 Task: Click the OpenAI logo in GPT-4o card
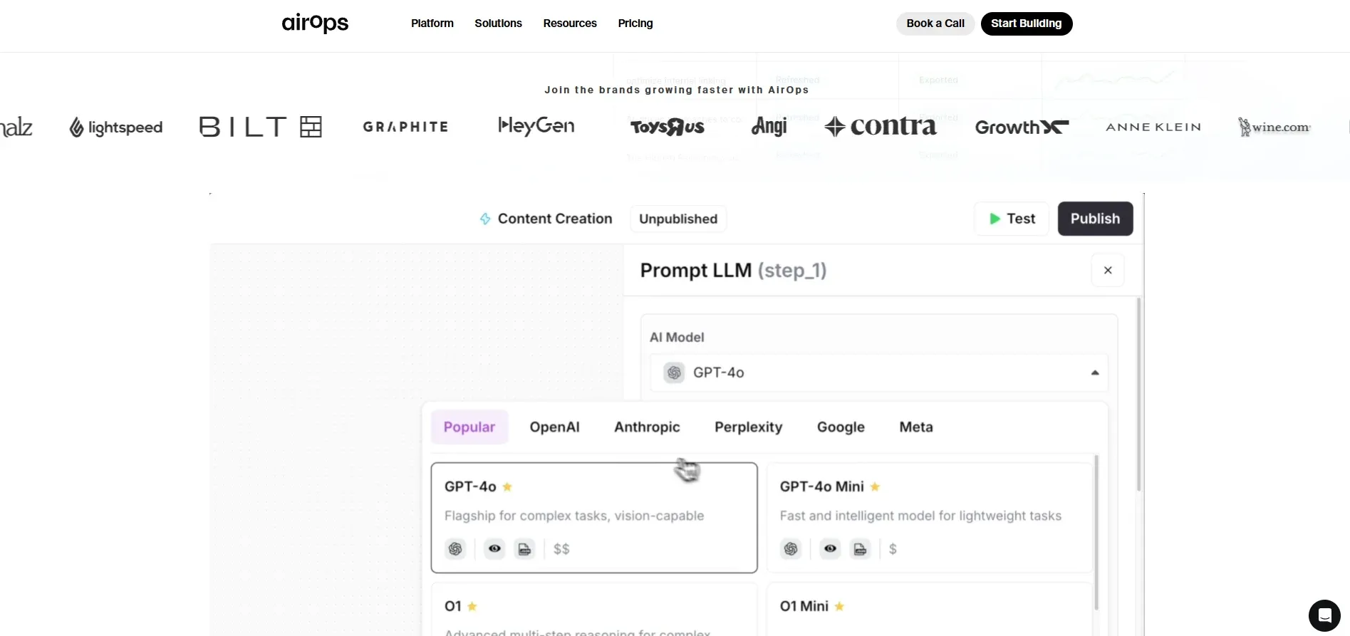point(455,549)
